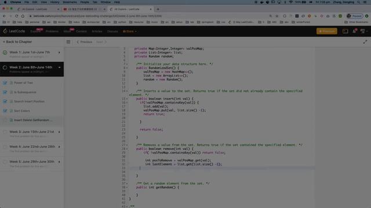Toggle the Power of Two completion checkbox
Image resolution: width=371 pixels, height=208 pixels.
pyautogui.click(x=5, y=83)
